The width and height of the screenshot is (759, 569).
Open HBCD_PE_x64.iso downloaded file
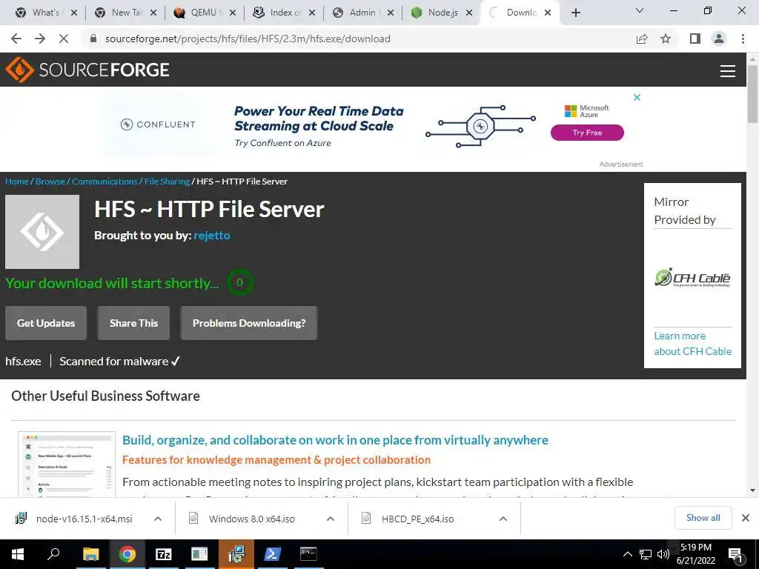coord(408,519)
